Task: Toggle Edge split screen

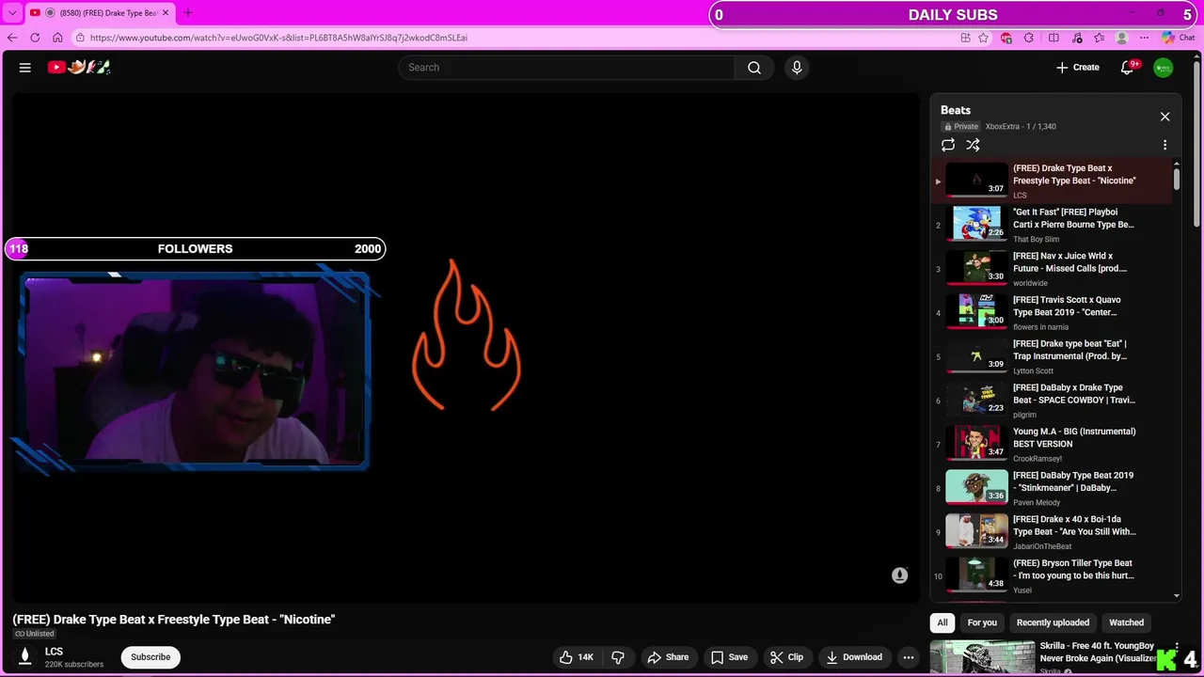Action: 1053,38
